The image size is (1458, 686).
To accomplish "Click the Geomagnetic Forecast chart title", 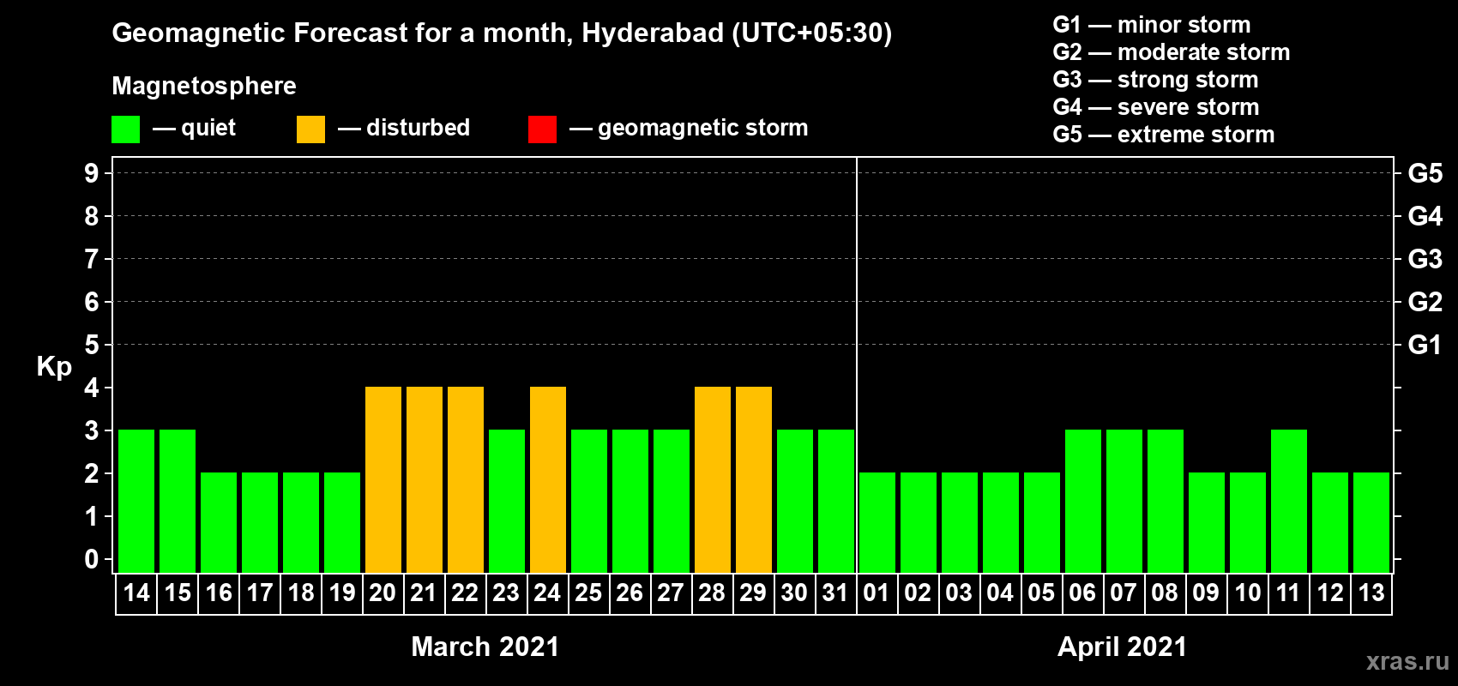I will coord(502,33).
